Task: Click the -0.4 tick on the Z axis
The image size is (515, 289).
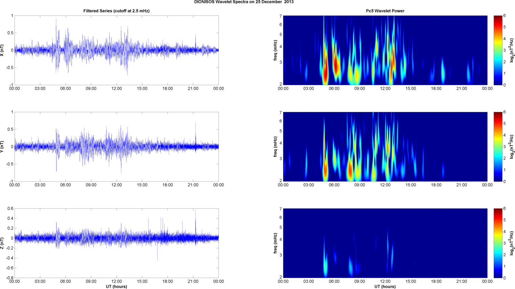Action: point(9,258)
